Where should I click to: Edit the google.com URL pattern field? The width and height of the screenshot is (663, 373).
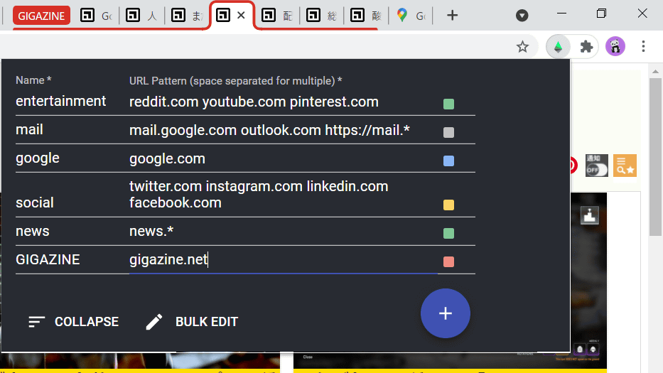point(284,158)
